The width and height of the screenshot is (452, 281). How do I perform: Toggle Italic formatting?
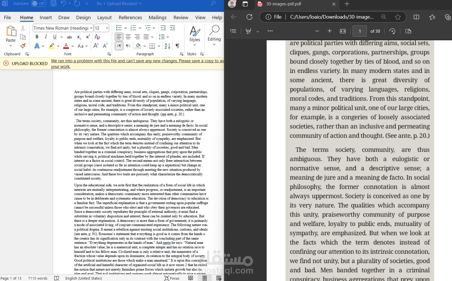click(x=46, y=37)
